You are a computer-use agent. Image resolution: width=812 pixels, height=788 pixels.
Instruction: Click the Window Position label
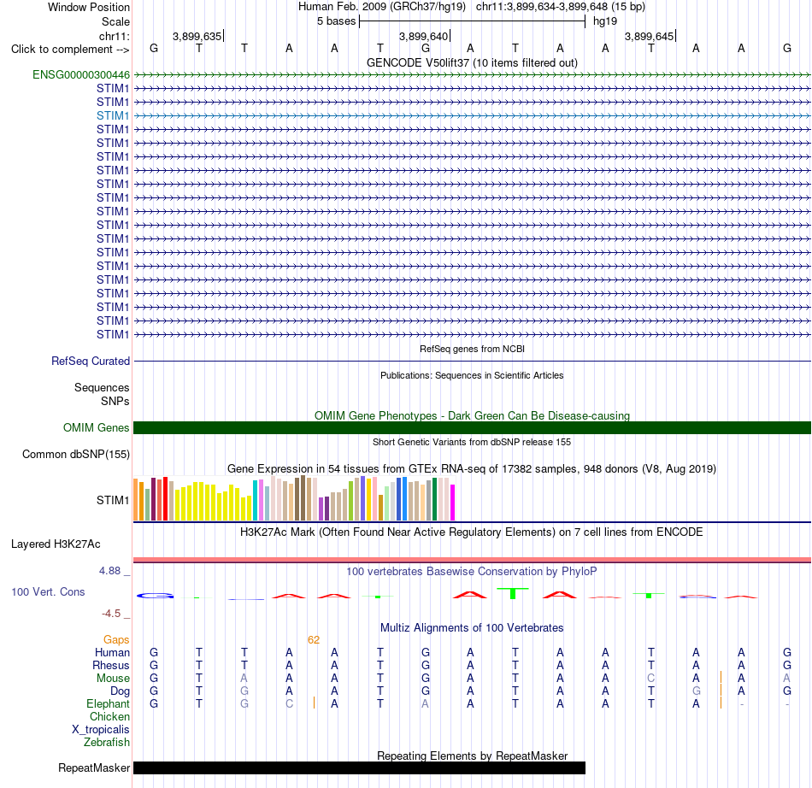(89, 7)
